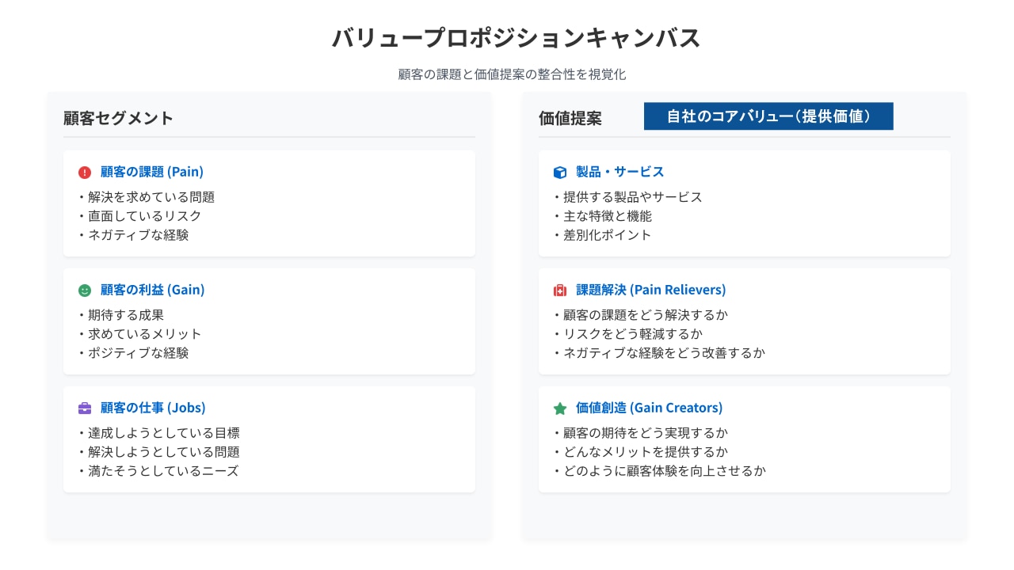The image size is (1014, 570).
Task: Select the green star Gain Creators icon
Action: (561, 408)
